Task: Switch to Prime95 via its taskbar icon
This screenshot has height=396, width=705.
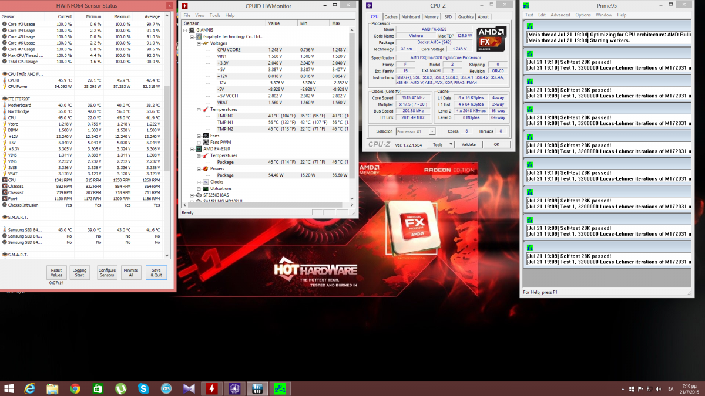Action: [280, 388]
